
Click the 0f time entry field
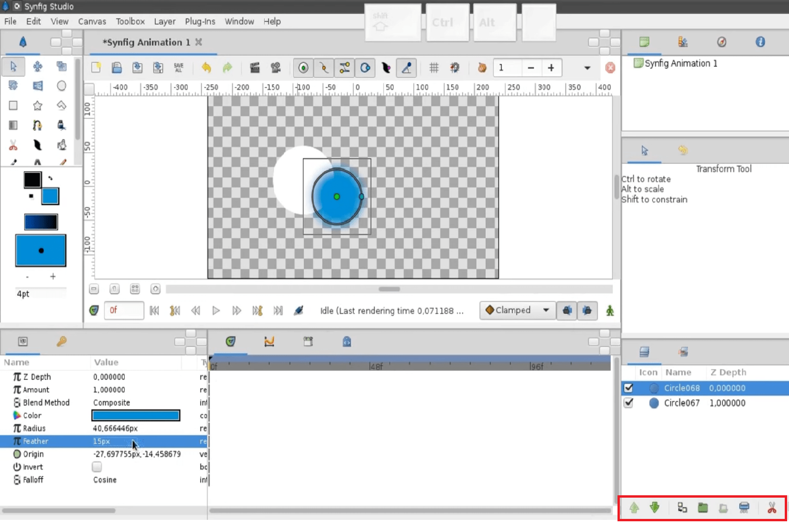(124, 310)
